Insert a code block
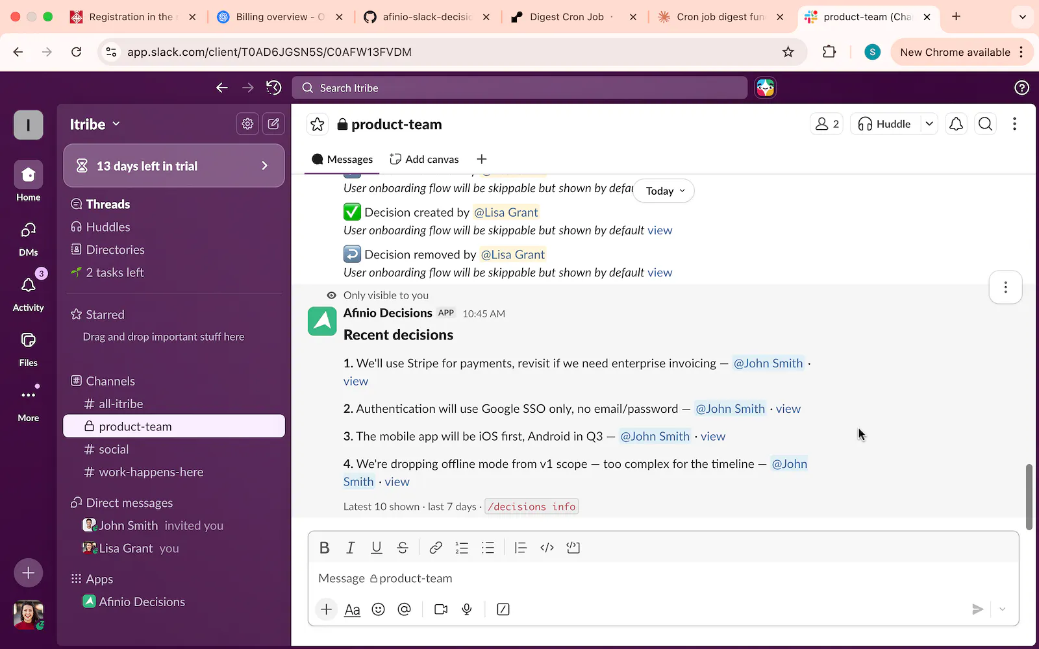 point(573,548)
